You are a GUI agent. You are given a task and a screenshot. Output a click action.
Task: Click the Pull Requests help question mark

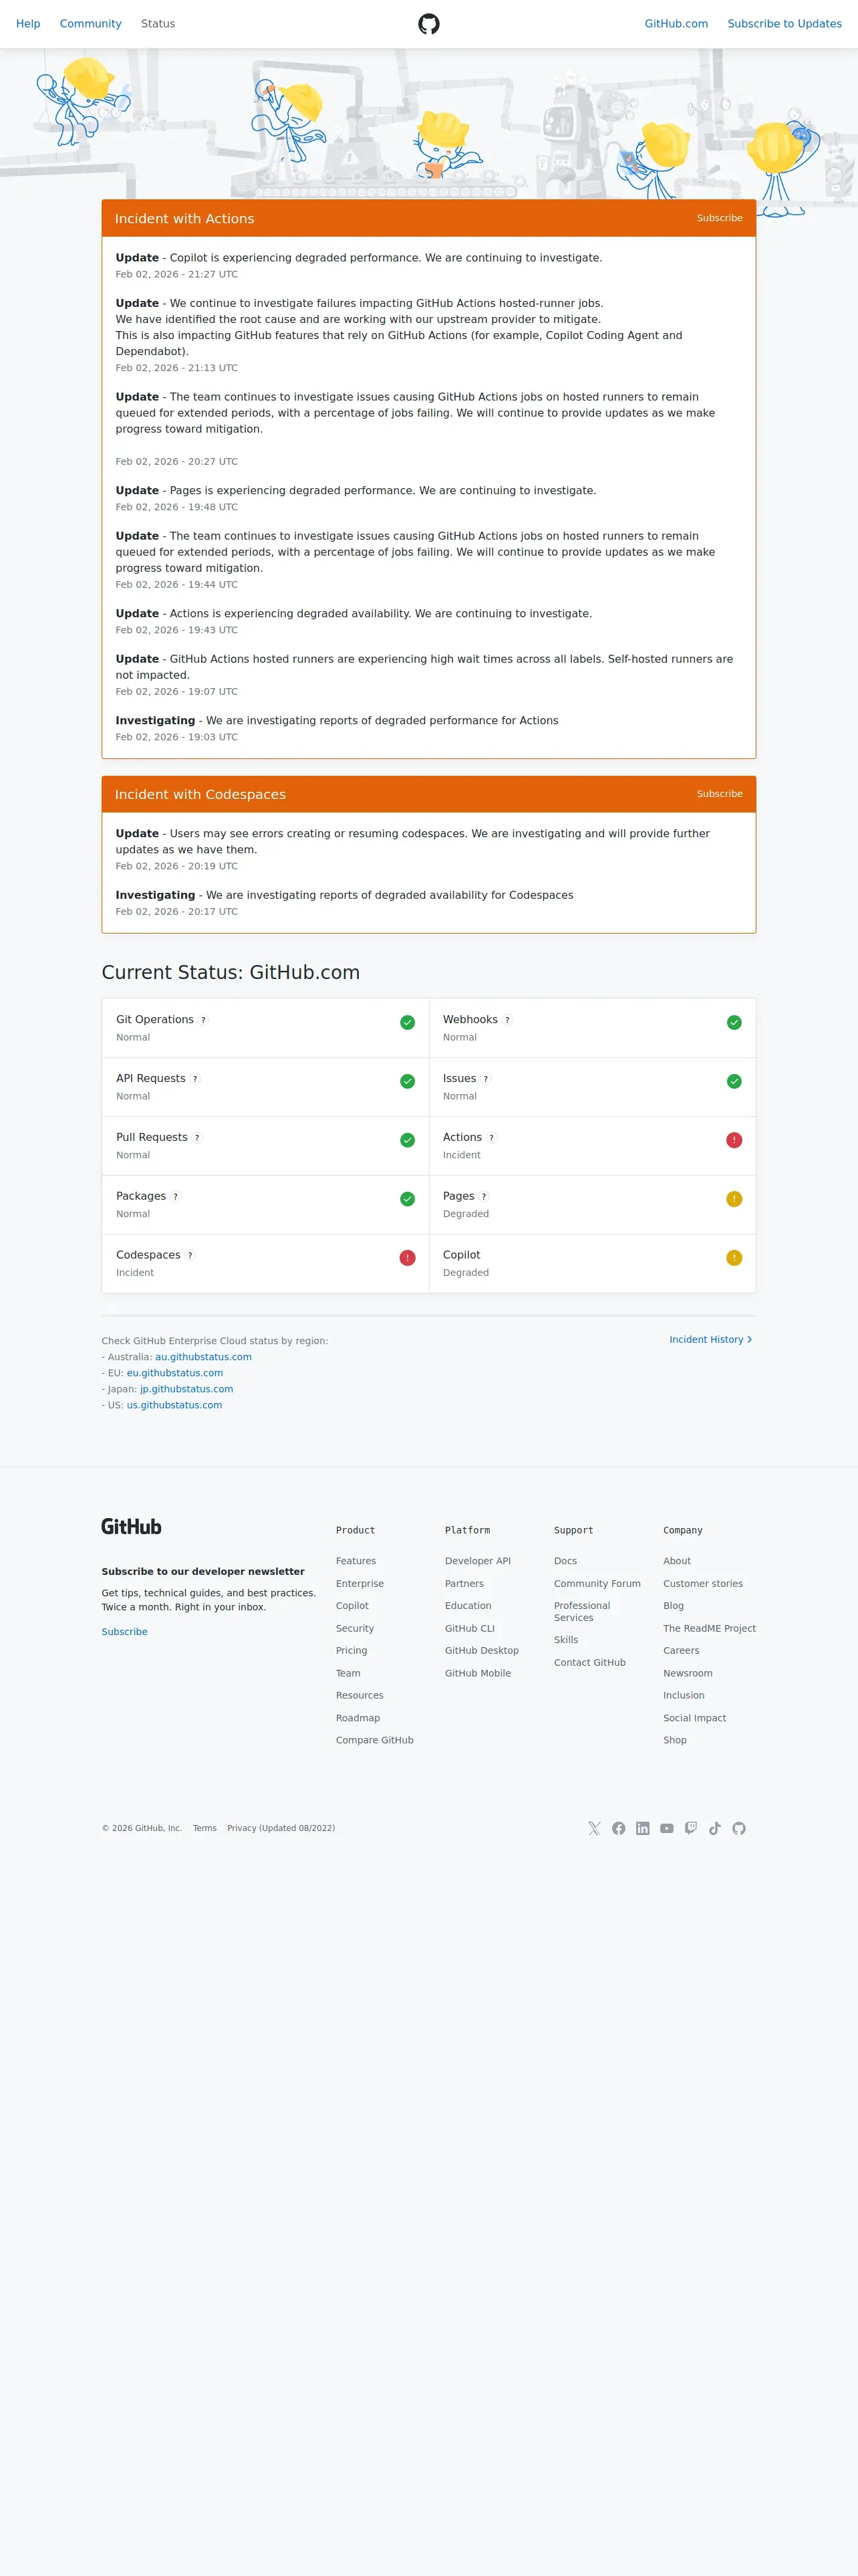pos(196,1138)
